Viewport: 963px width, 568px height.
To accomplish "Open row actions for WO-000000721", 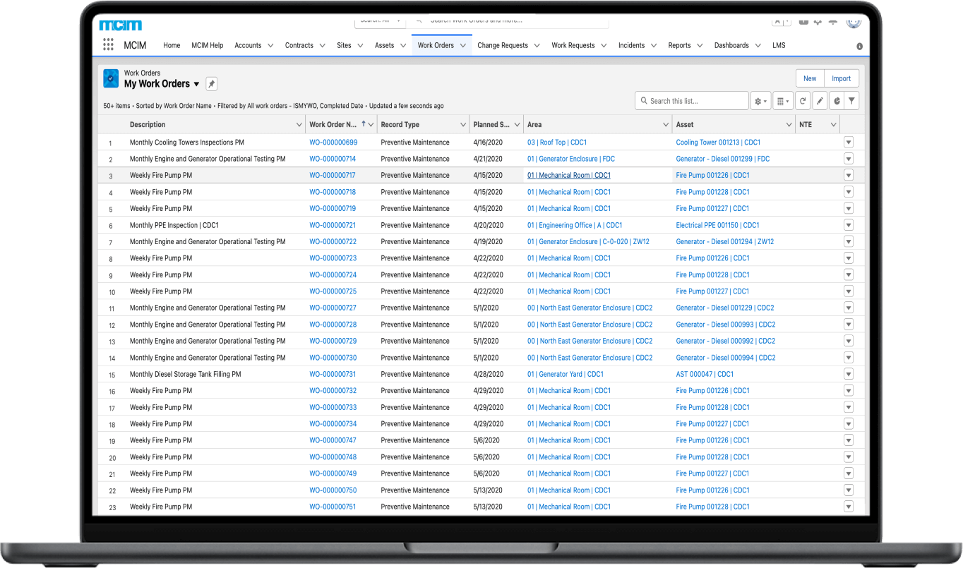I will tap(849, 225).
